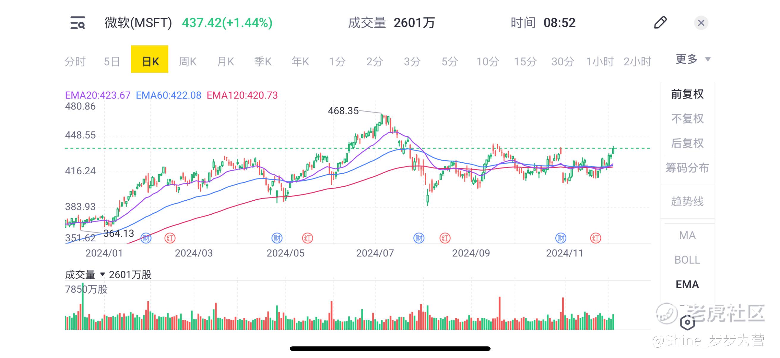Tap last blue 财 marker near 2024/11
Viewport: 780px width, 358px height.
[x=560, y=238]
